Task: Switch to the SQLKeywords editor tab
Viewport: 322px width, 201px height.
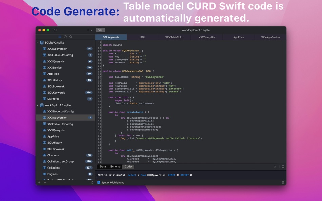Action: 111,37
